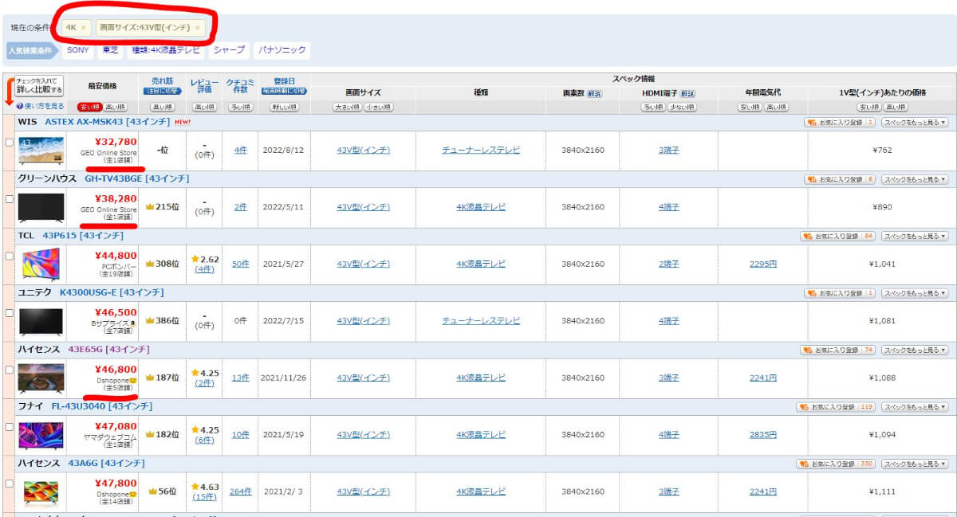
Task: Add ハイセンス 43A6G to お気に入り登録
Action: coord(835,464)
